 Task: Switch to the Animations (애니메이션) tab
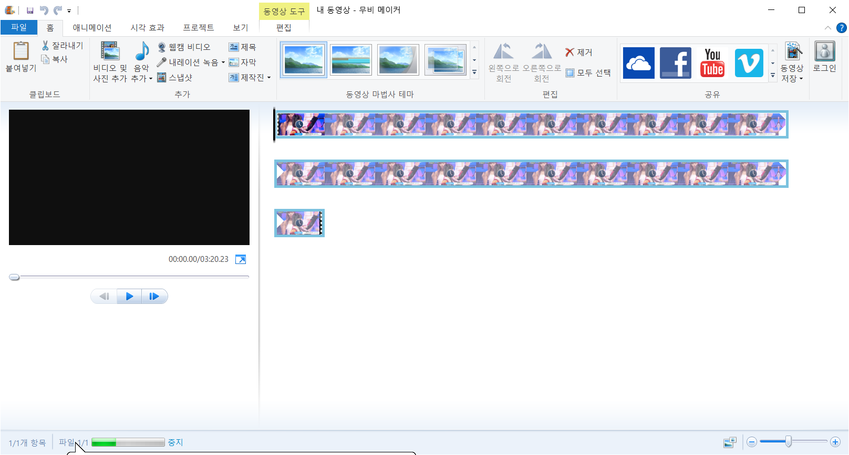tap(92, 28)
